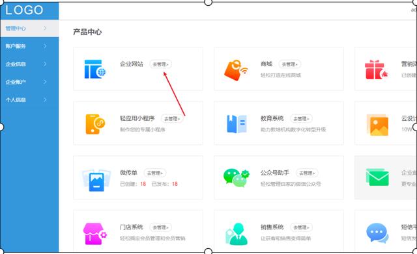This screenshot has width=417, height=254.
Task: Open the blue chat bubble SMS icon
Action: click(377, 233)
